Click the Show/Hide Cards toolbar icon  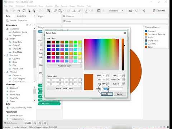click(x=130, y=11)
